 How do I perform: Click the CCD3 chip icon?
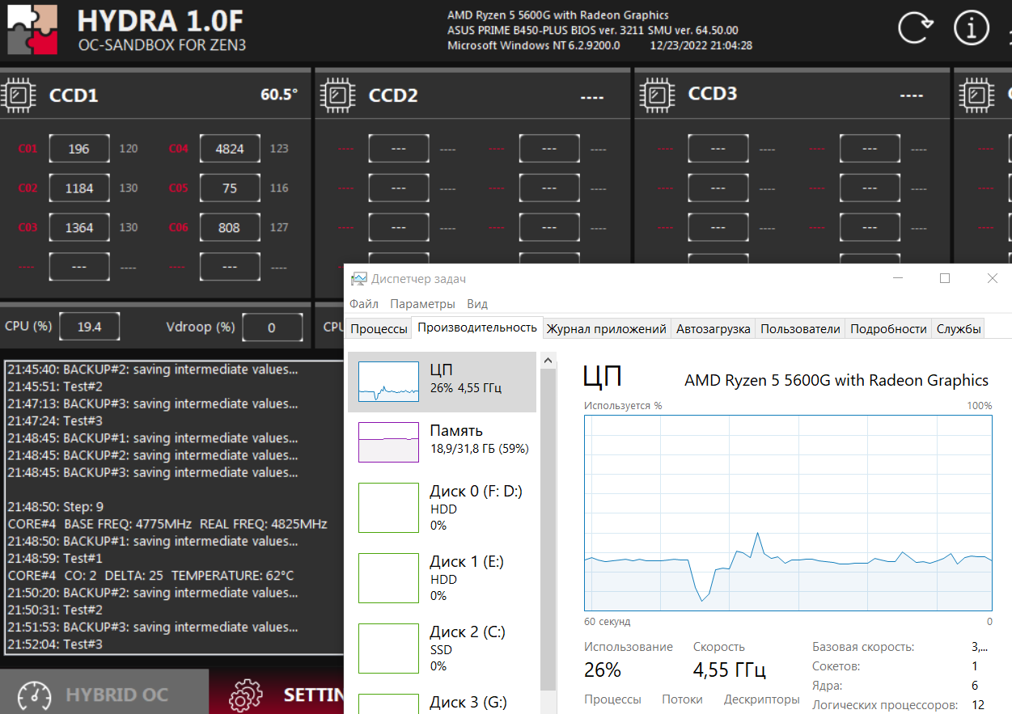pos(656,95)
